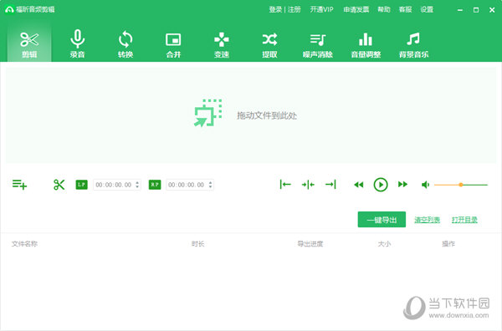Open the 申请发票 invoice menu item
Viewport: 502px width, 331px height.
356,9
